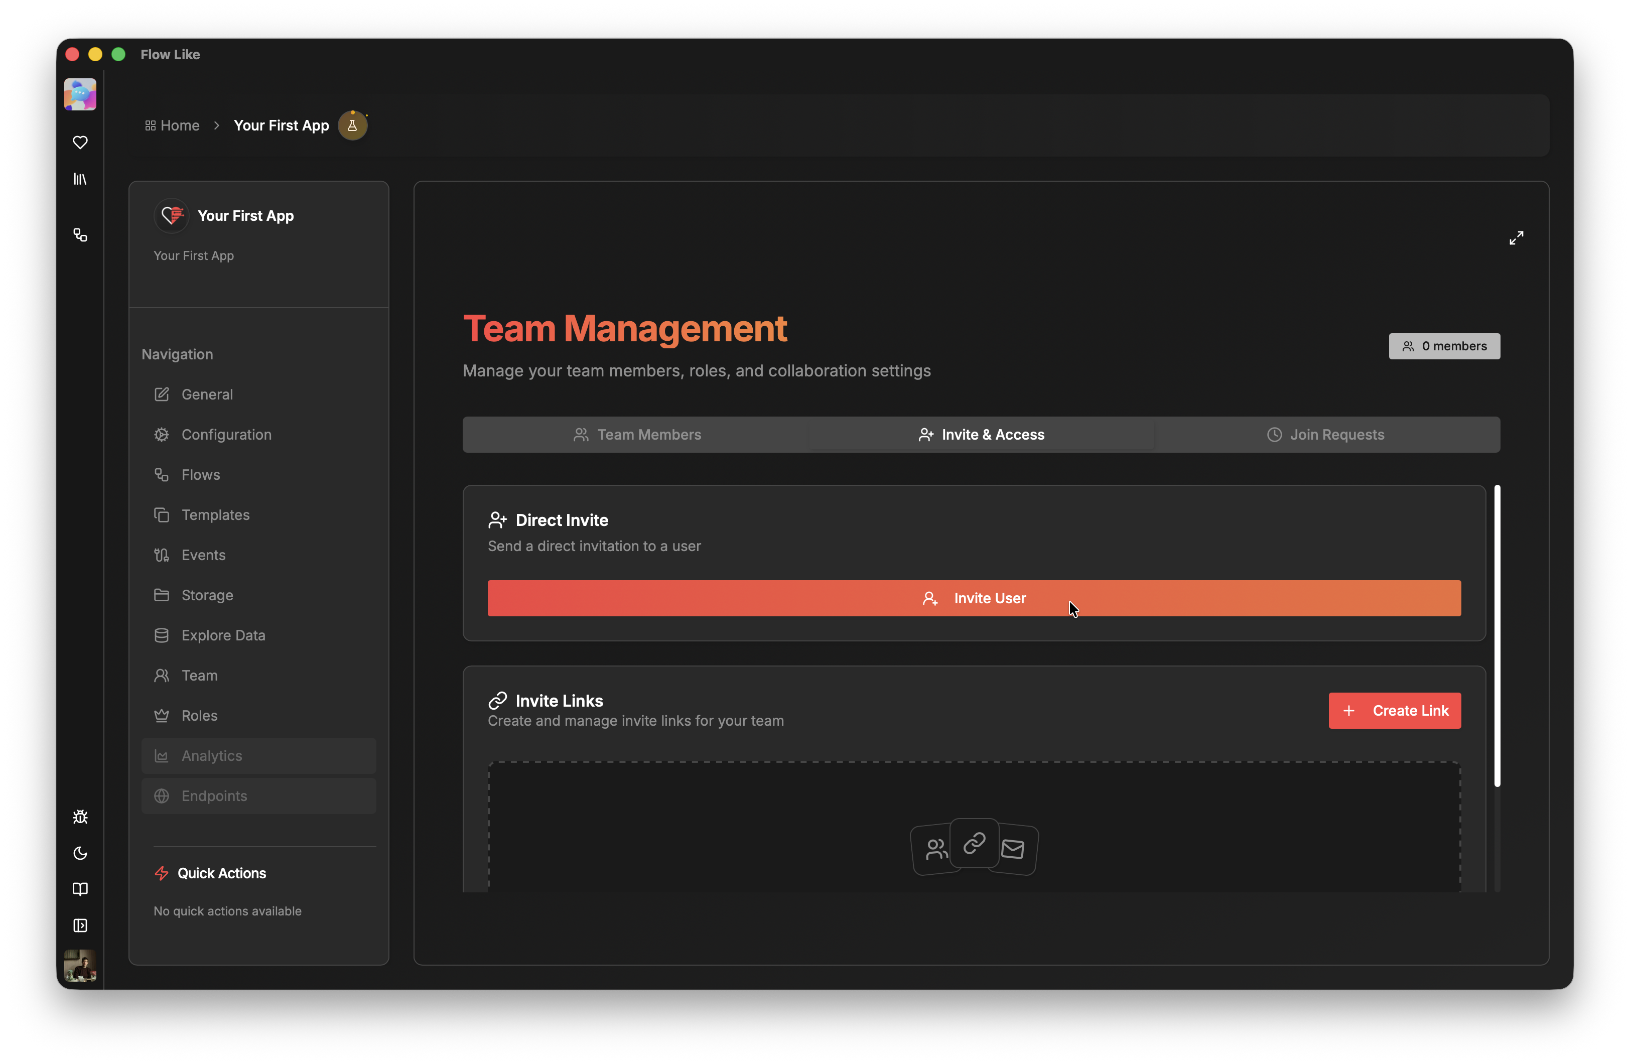Viewport: 1630px width, 1064px height.
Task: Open the Flow Like app logo
Action: click(x=79, y=94)
